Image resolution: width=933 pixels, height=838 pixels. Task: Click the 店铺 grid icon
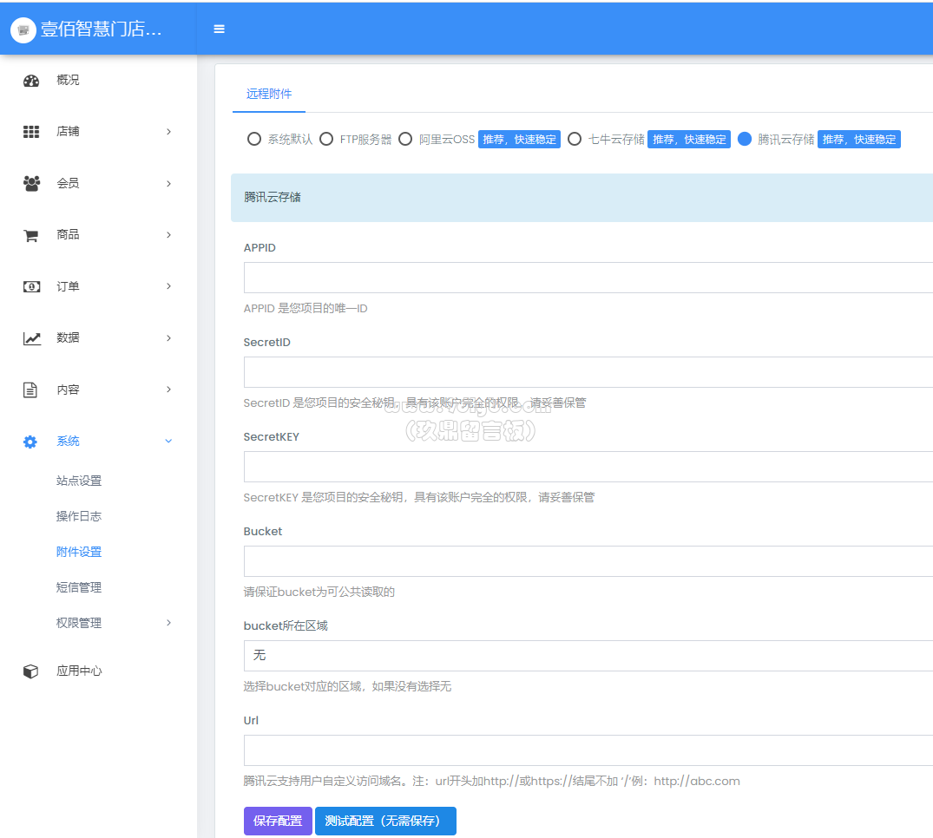pyautogui.click(x=31, y=132)
